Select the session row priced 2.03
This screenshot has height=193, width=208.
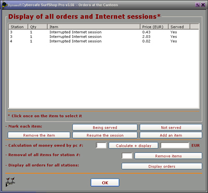click(x=103, y=36)
